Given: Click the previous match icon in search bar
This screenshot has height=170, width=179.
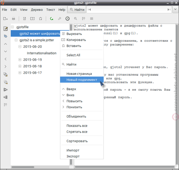Looking at the screenshot, I should 89,10.
